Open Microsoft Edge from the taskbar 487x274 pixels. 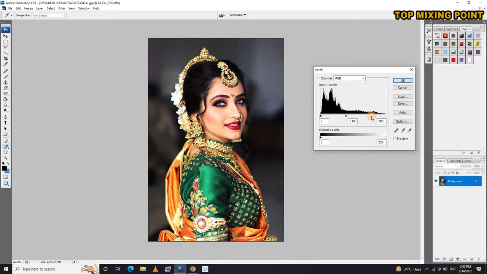point(131,269)
